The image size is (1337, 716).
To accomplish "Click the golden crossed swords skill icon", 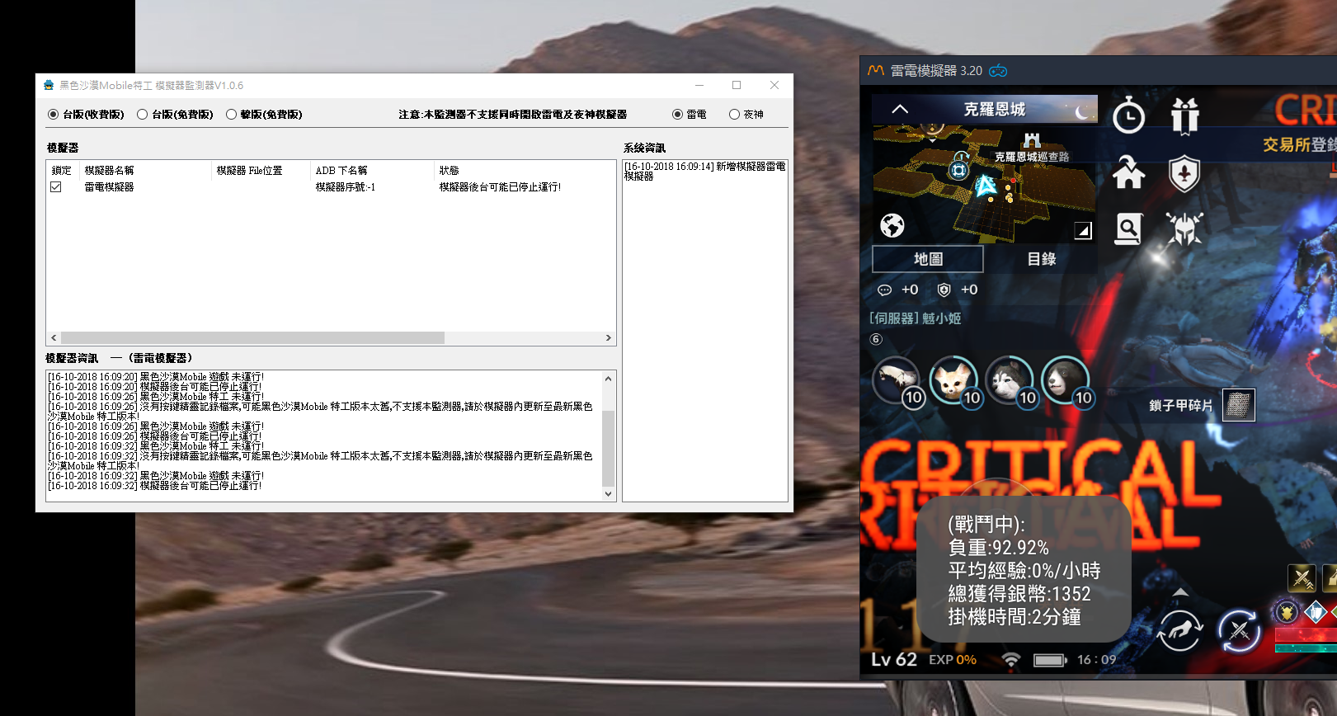I will 1302,578.
